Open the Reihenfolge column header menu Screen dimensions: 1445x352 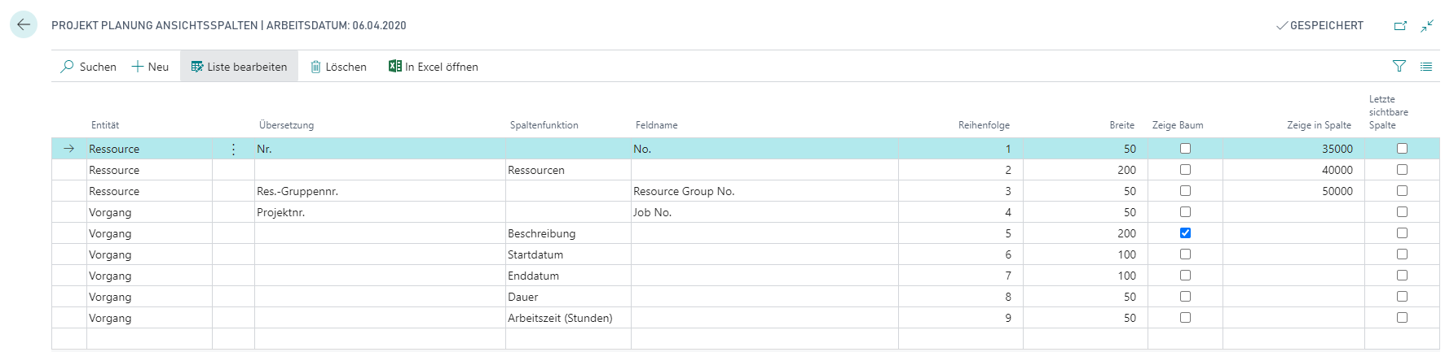click(x=984, y=125)
